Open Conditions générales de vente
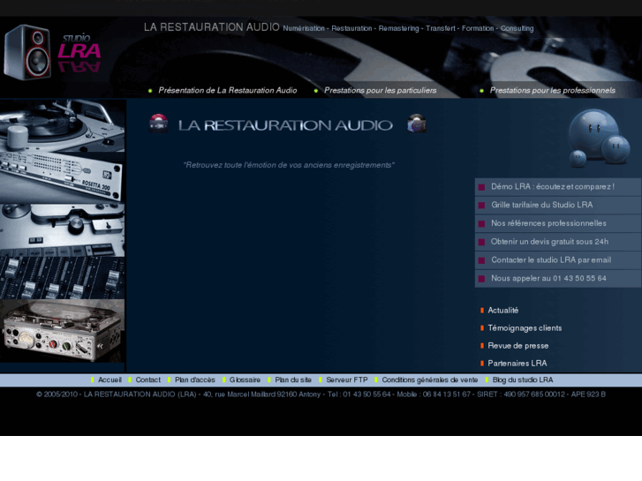 coord(430,380)
